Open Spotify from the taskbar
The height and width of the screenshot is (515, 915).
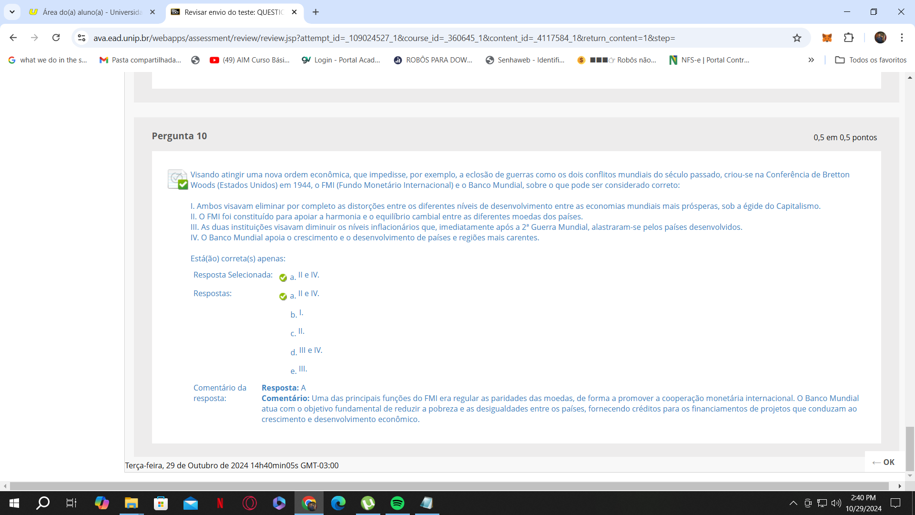397,503
